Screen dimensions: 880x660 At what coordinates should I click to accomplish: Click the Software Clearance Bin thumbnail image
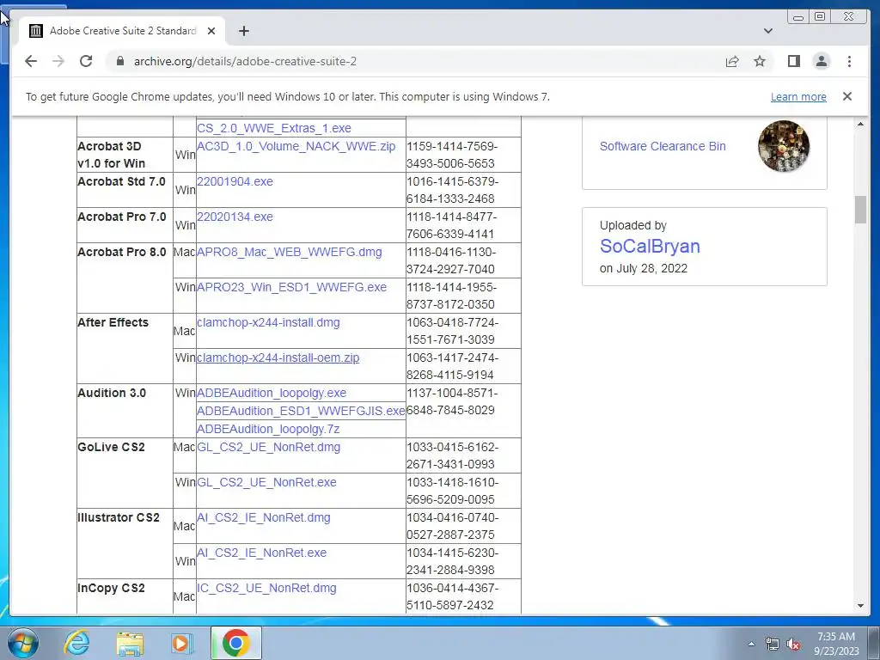click(x=784, y=146)
